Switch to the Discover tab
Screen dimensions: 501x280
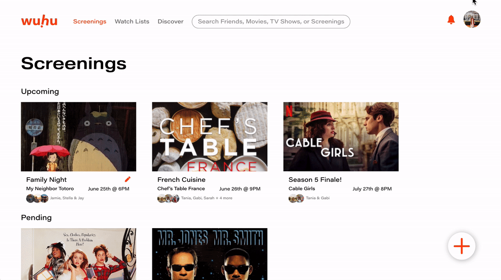170,21
